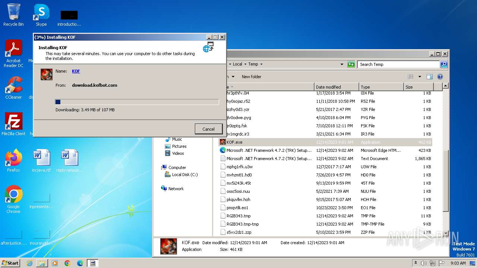
Task: Toggle the preview pane button
Action: click(x=429, y=77)
